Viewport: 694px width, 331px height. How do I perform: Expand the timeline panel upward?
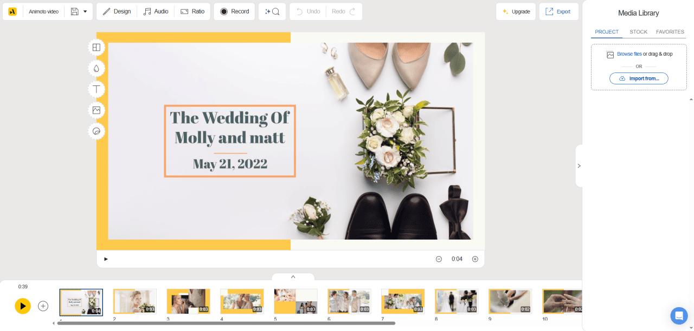coord(293,276)
